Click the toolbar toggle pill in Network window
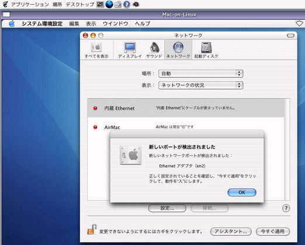The image size is (305, 245). tap(290, 36)
